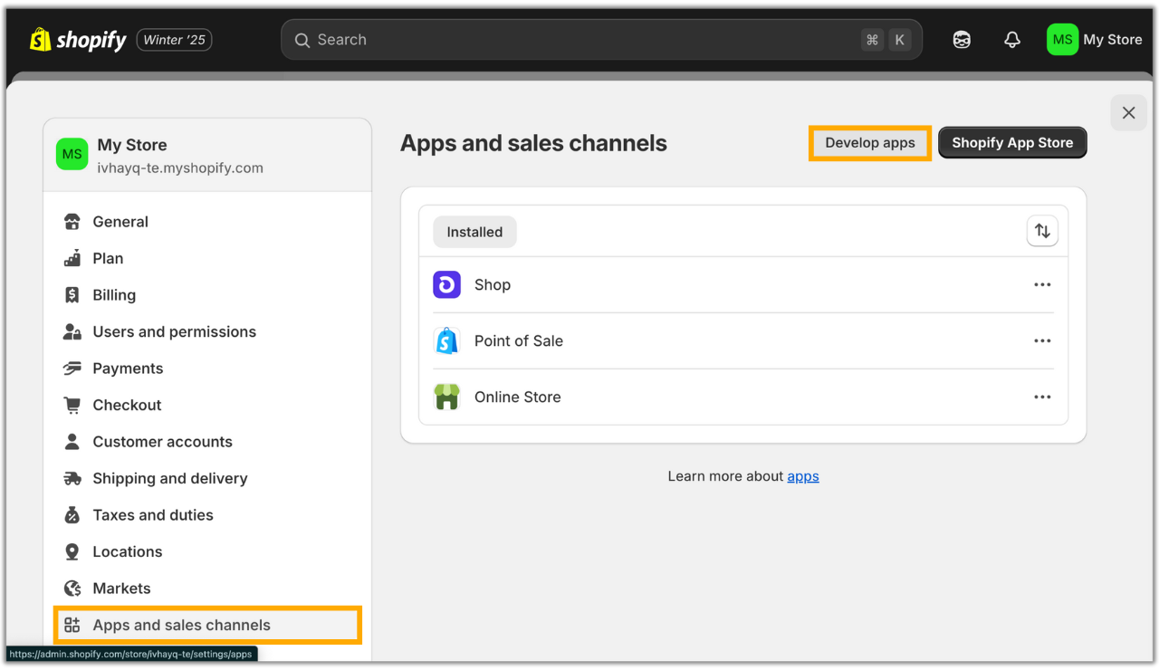This screenshot has height=670, width=1159.
Task: Click the Develop apps button
Action: (x=869, y=143)
